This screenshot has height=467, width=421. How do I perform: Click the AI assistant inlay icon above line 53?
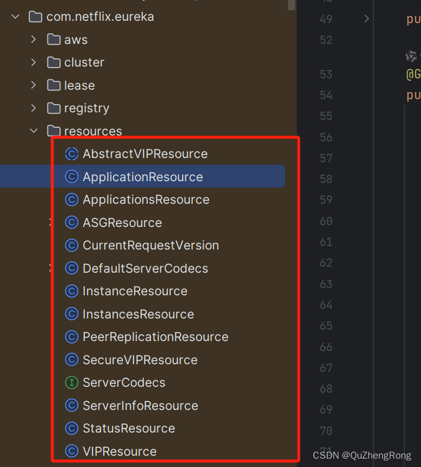point(411,56)
